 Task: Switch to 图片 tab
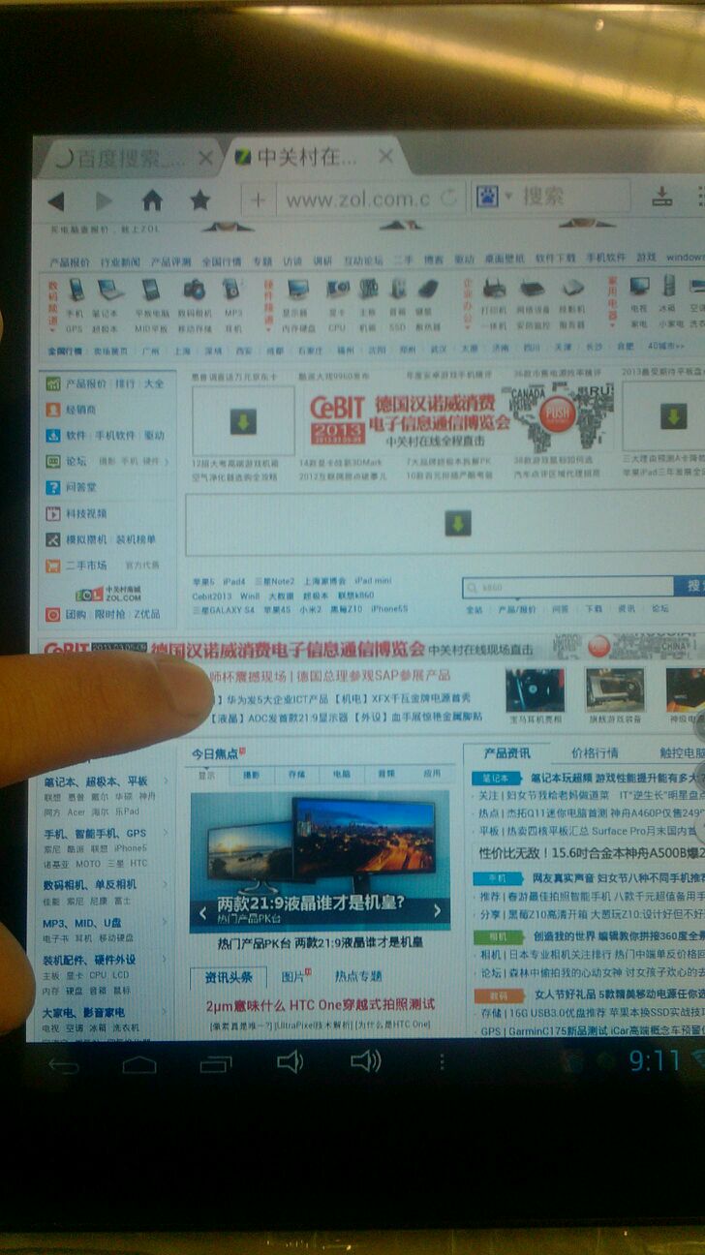pos(293,976)
